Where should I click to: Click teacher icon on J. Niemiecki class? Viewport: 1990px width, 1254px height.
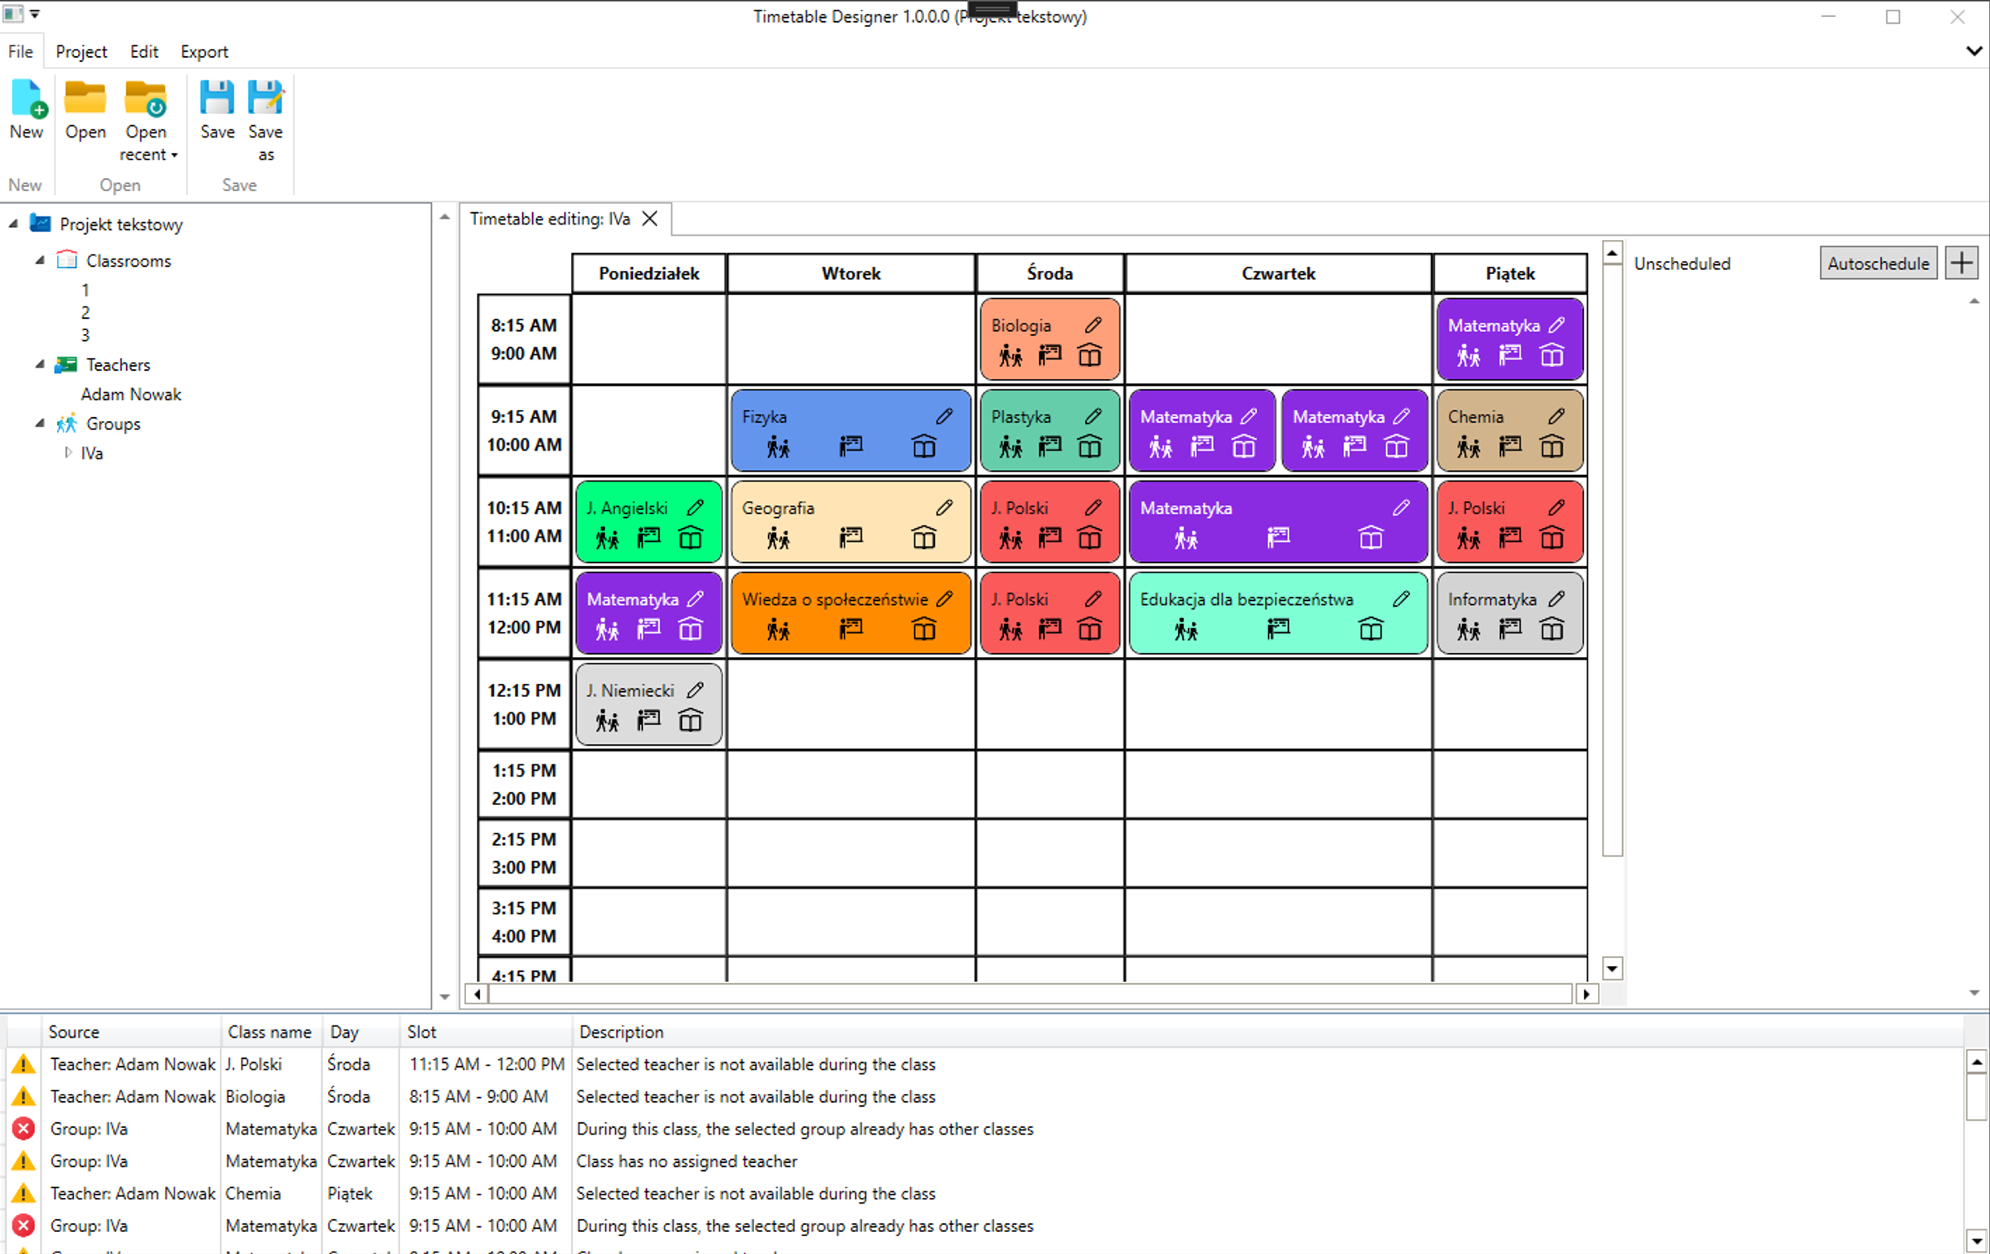(648, 721)
